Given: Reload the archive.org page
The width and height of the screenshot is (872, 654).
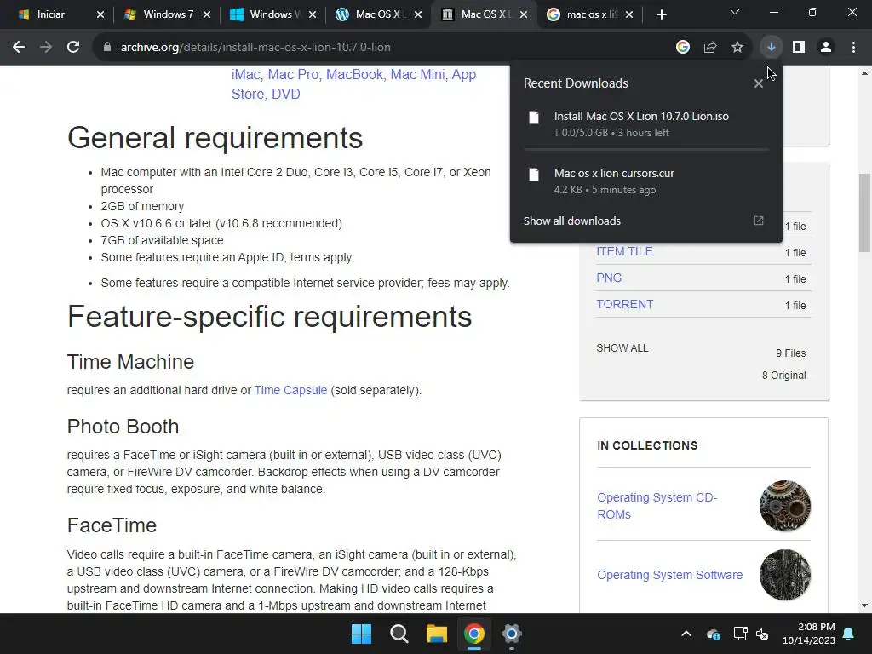Looking at the screenshot, I should point(73,48).
